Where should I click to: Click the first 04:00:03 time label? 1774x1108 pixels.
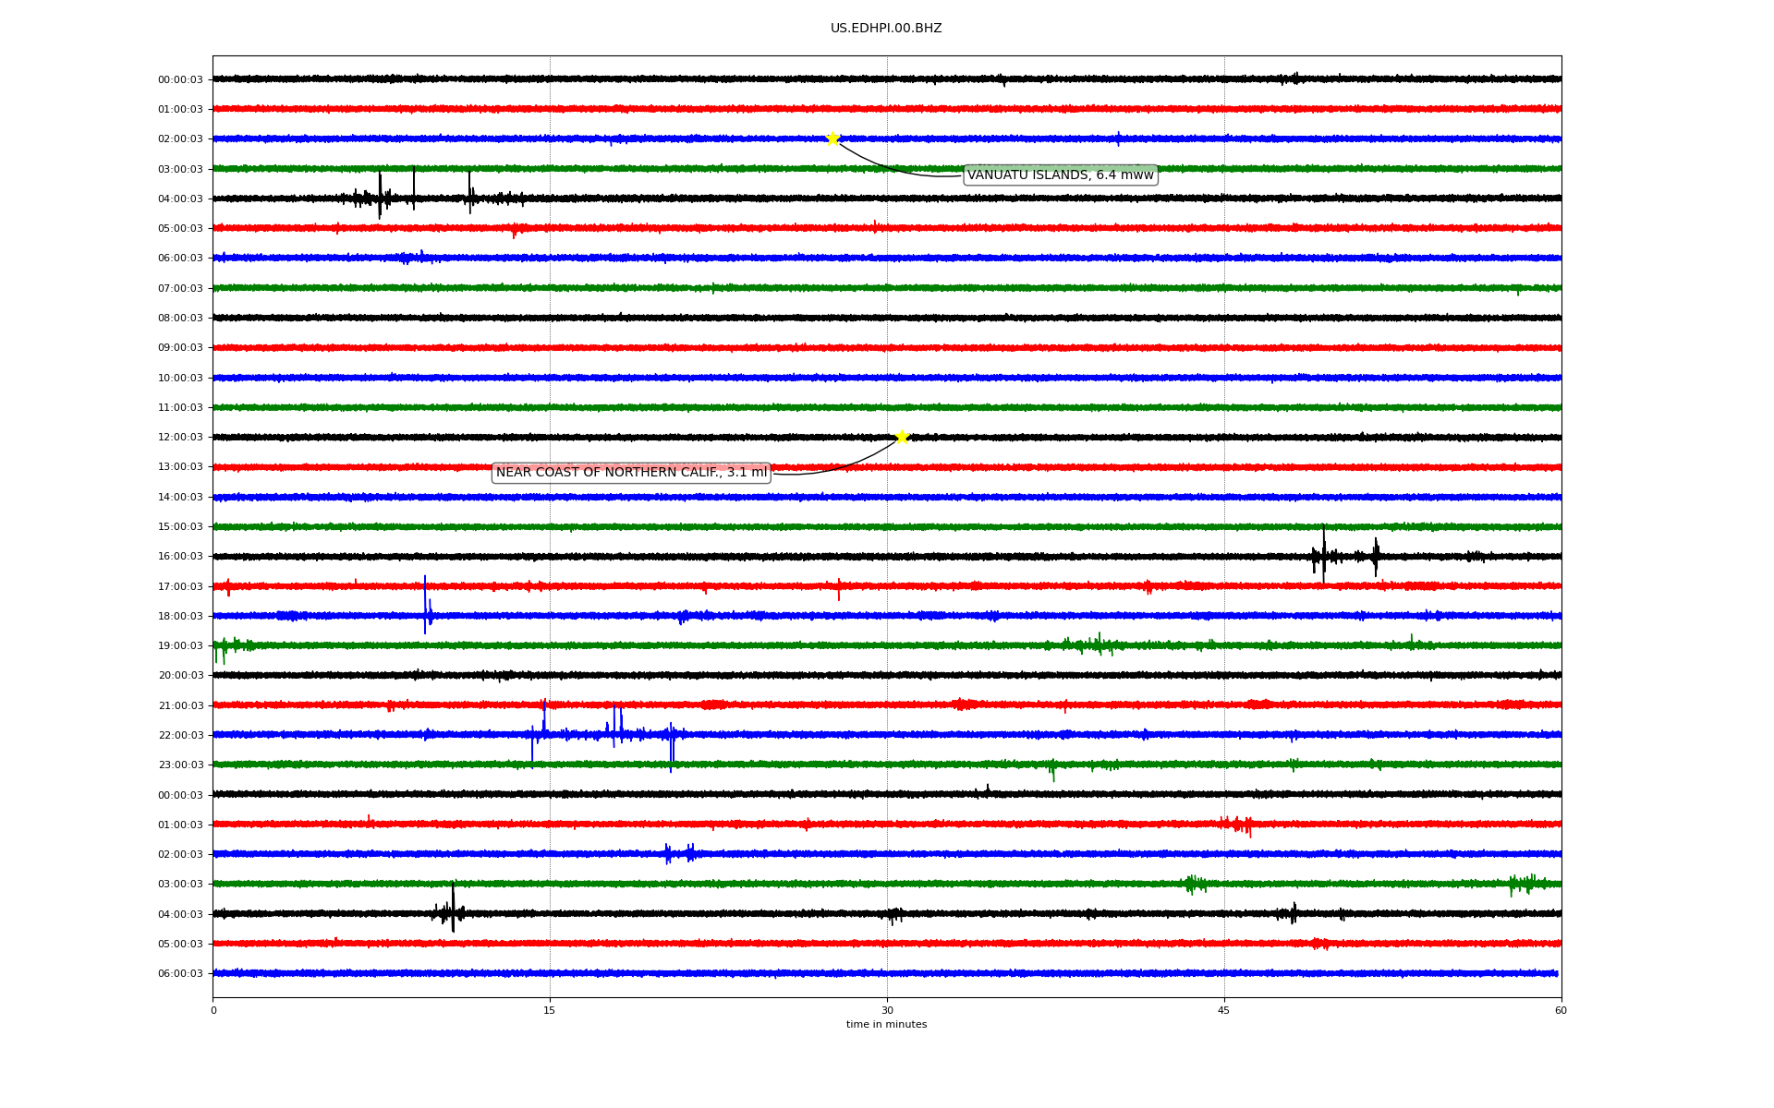pos(180,199)
